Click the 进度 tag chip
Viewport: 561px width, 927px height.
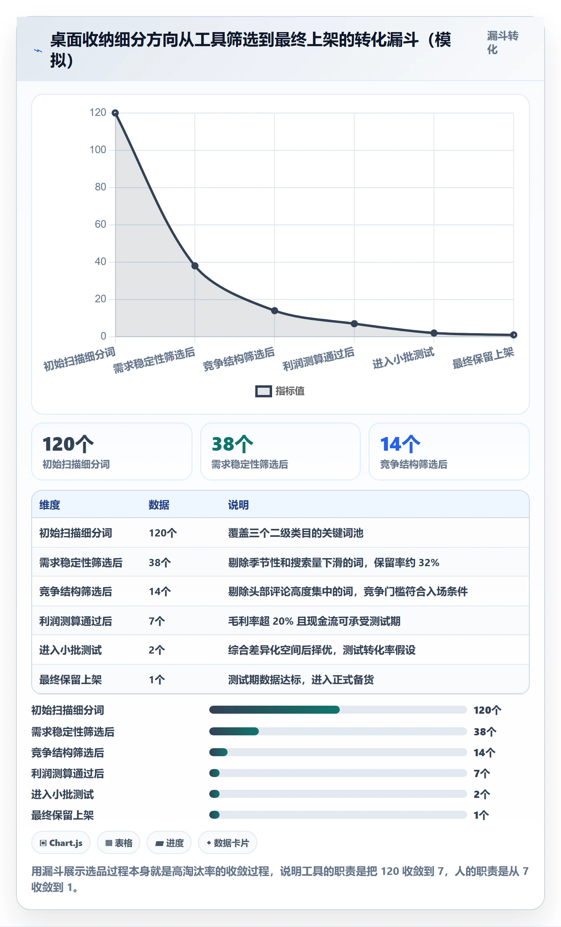tap(169, 843)
